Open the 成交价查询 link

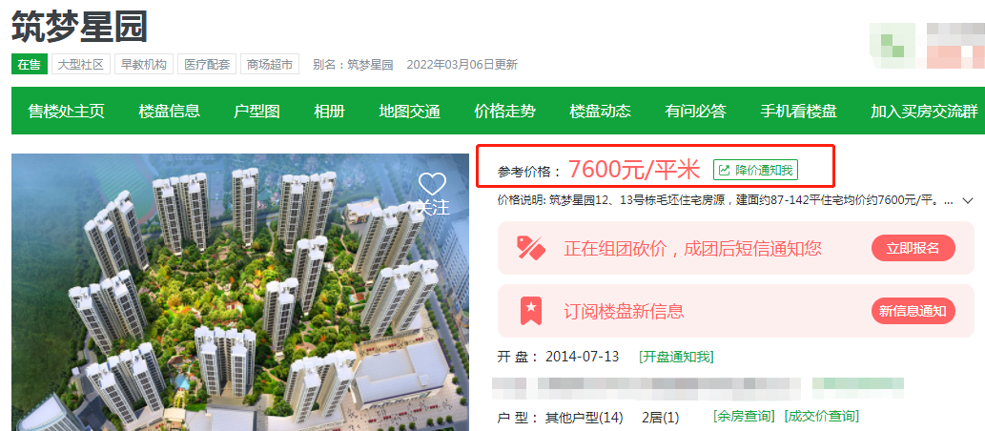(x=820, y=416)
